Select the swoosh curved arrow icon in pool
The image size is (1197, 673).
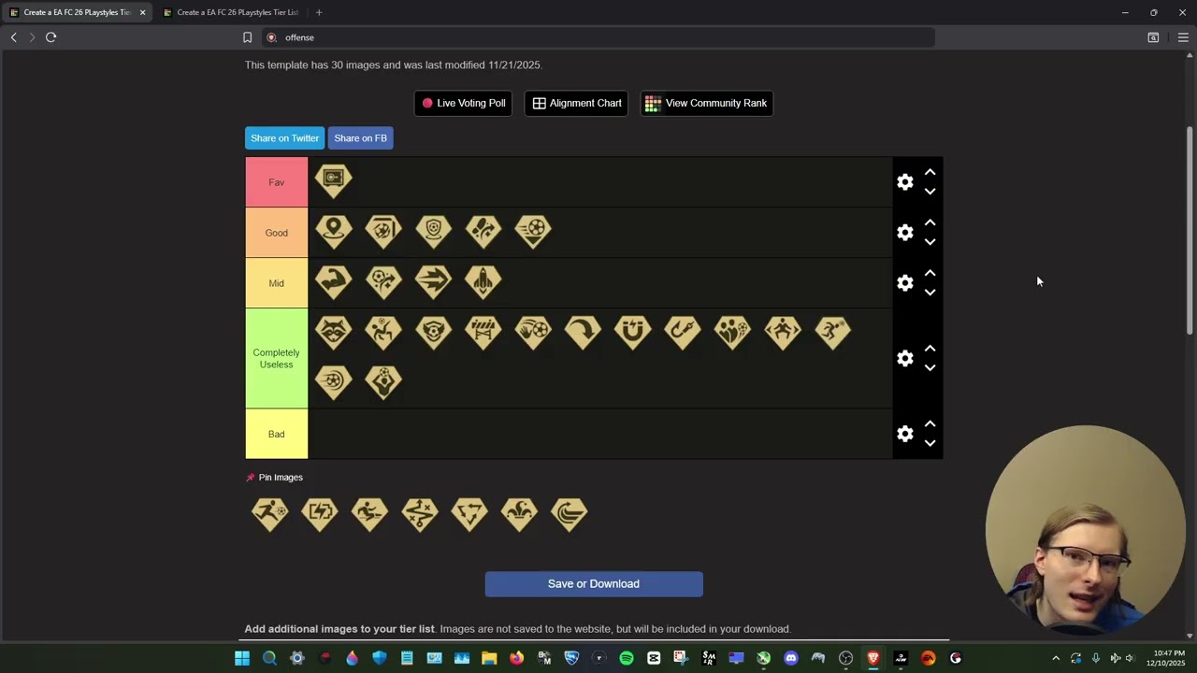570,513
